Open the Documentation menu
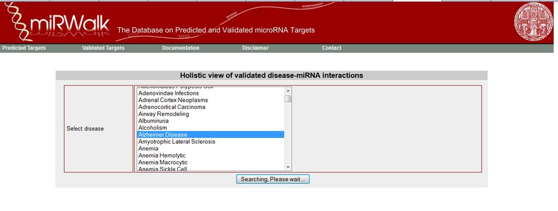This screenshot has height=211, width=558. [x=181, y=47]
